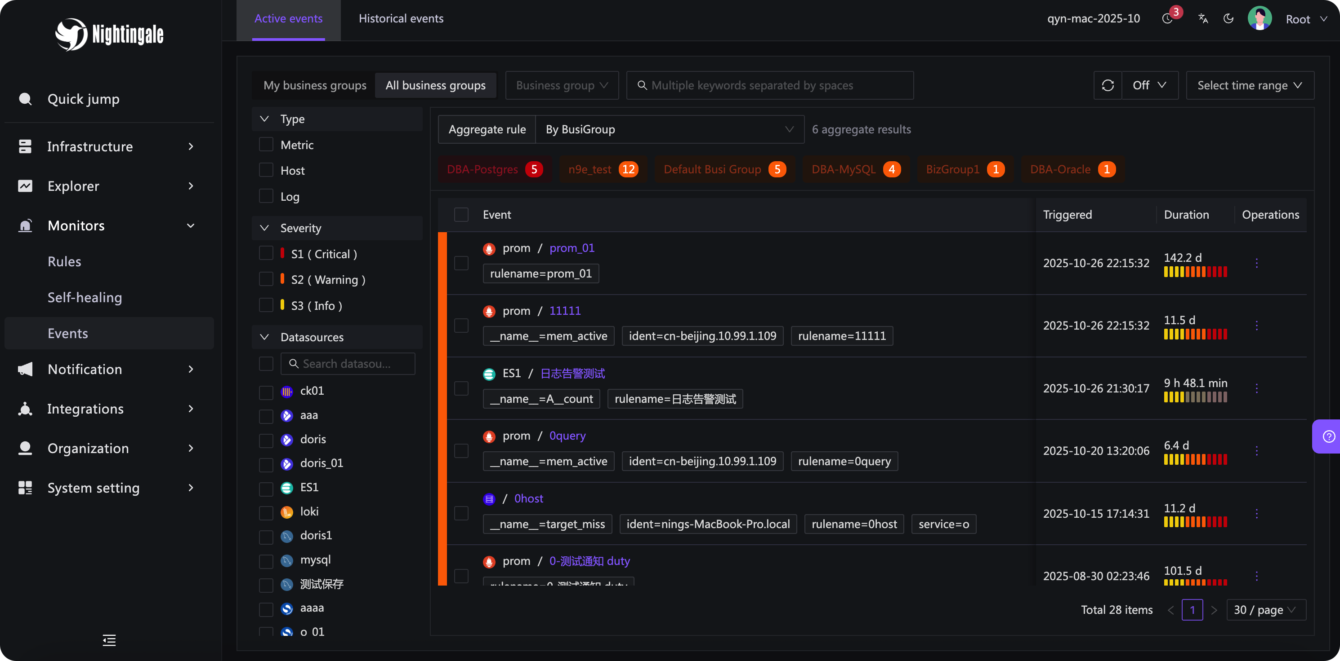Open the language translation icon

coord(1202,18)
